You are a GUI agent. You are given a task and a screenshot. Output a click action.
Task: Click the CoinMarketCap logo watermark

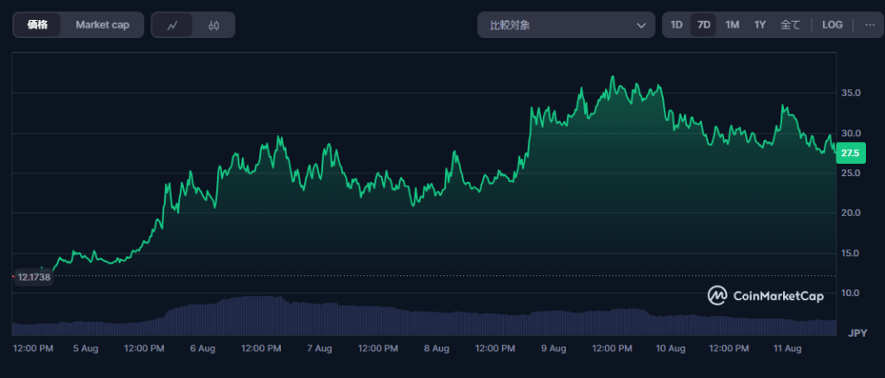tap(765, 295)
